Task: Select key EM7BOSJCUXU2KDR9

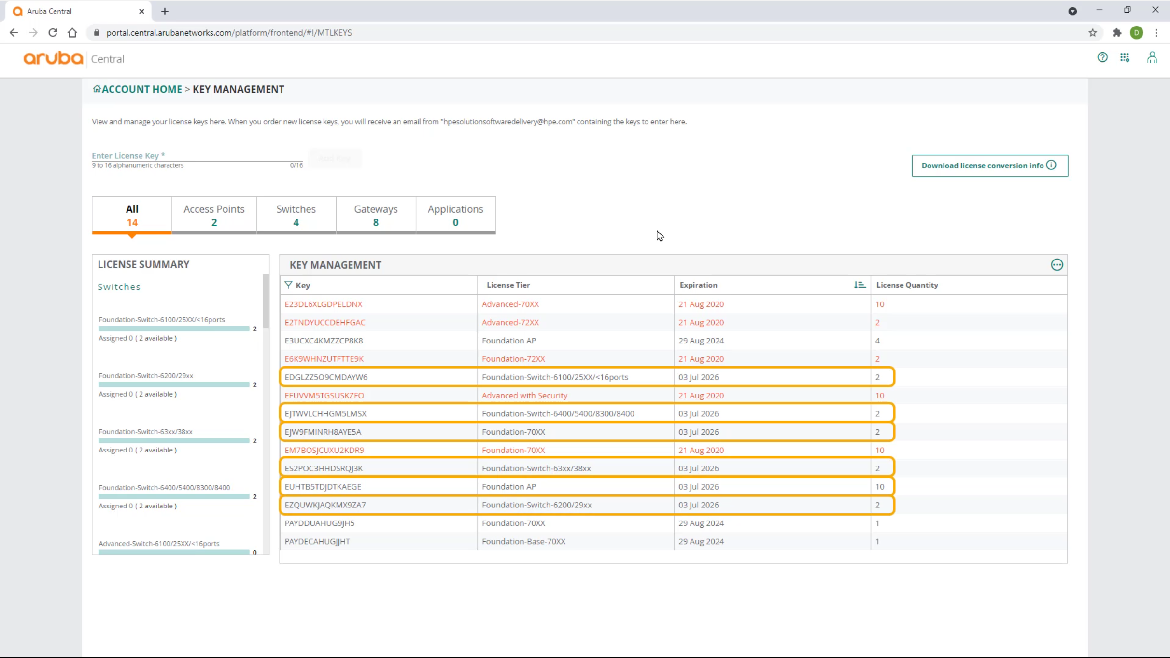Action: 324,450
